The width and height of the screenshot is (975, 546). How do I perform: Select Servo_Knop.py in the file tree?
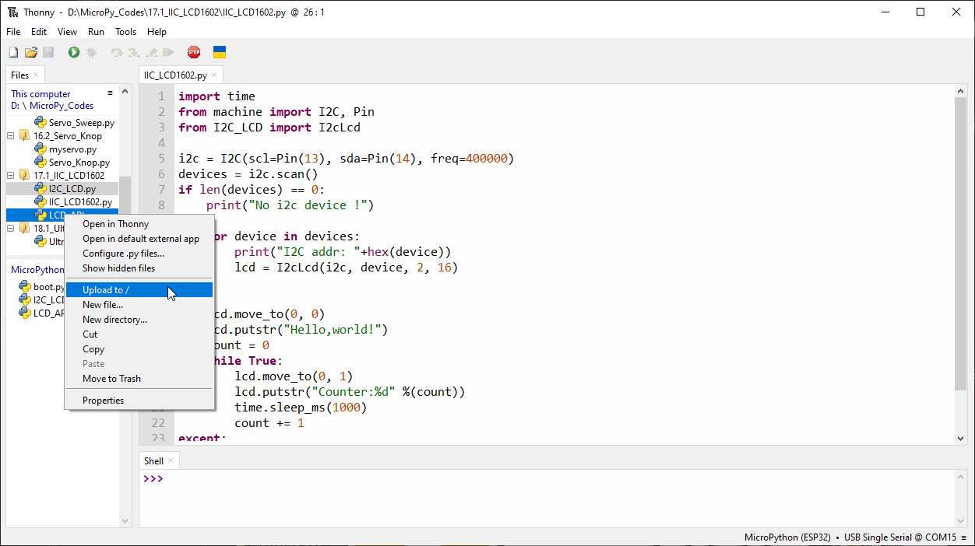click(x=79, y=163)
